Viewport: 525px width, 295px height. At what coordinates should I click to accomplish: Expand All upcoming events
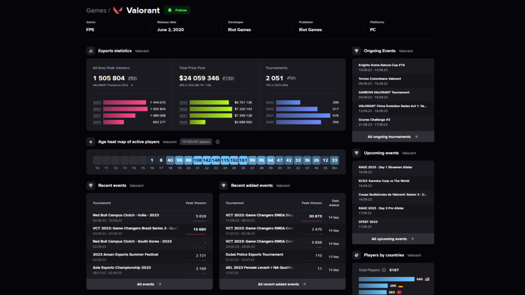pyautogui.click(x=393, y=239)
